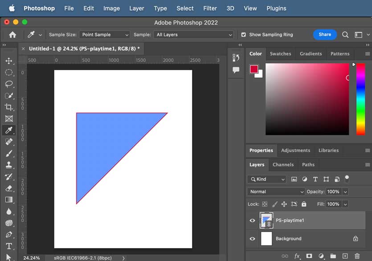Select the Move tool

[9, 61]
